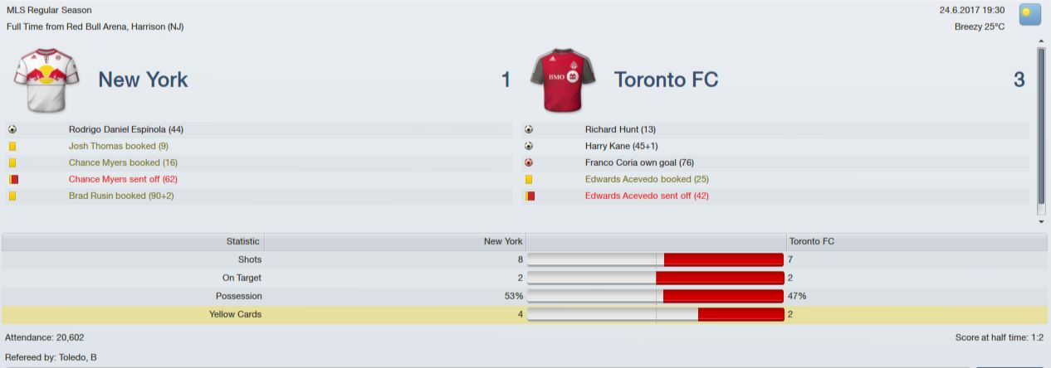Open the Toronto FC team name link
The image size is (1051, 368).
tap(666, 80)
